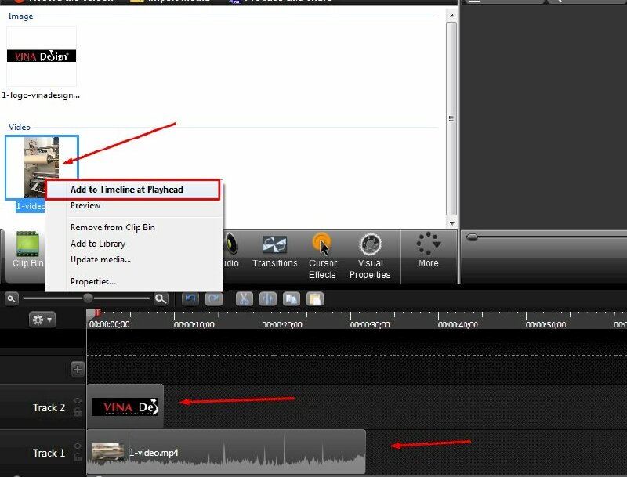627x477 pixels.
Task: Lock Track 2 with the padlock
Action: (x=77, y=413)
